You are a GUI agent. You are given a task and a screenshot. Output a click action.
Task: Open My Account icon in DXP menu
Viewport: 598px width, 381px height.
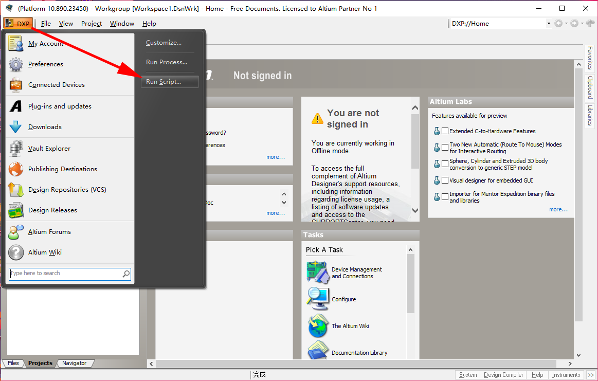click(15, 44)
